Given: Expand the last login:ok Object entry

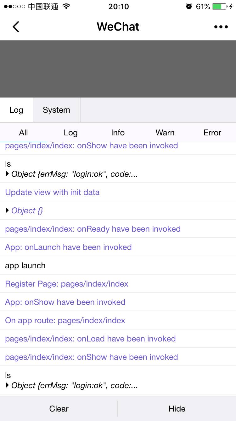Looking at the screenshot, I should [x=72, y=385].
